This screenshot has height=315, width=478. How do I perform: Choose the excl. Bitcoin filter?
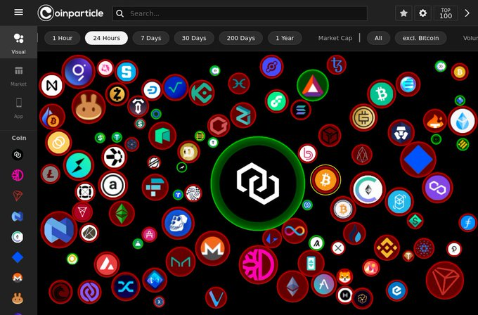[x=420, y=38]
